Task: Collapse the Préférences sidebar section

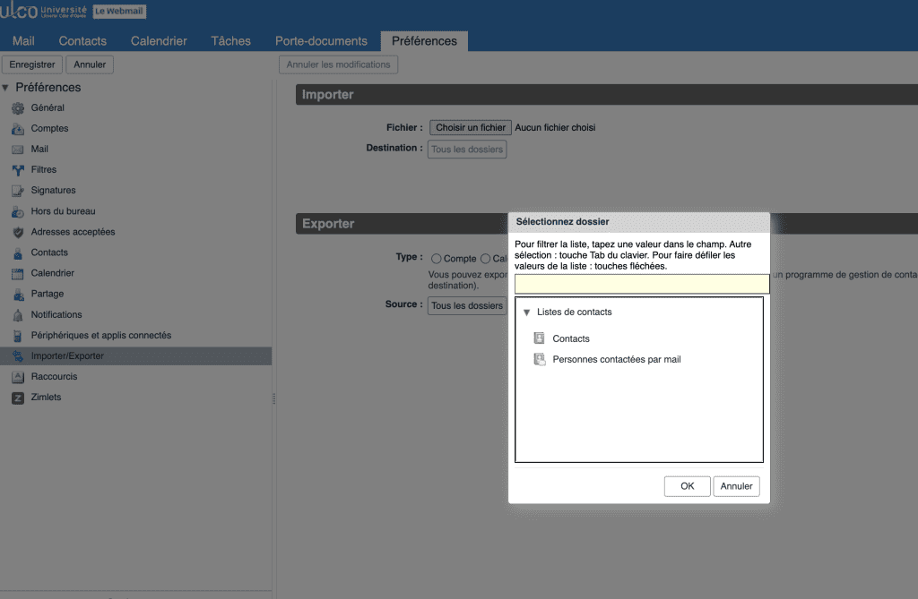Action: 6,88
